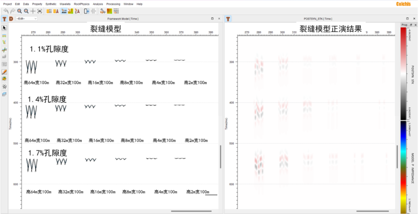This screenshot has height=214, width=418.
Task: Select the crosshair cursor tool
Action: (x=33, y=11)
